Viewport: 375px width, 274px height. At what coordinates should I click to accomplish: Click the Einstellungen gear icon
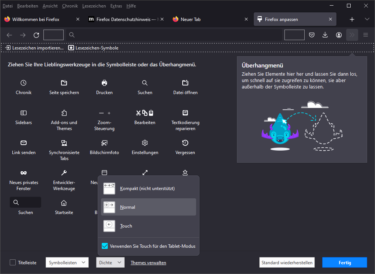145,143
